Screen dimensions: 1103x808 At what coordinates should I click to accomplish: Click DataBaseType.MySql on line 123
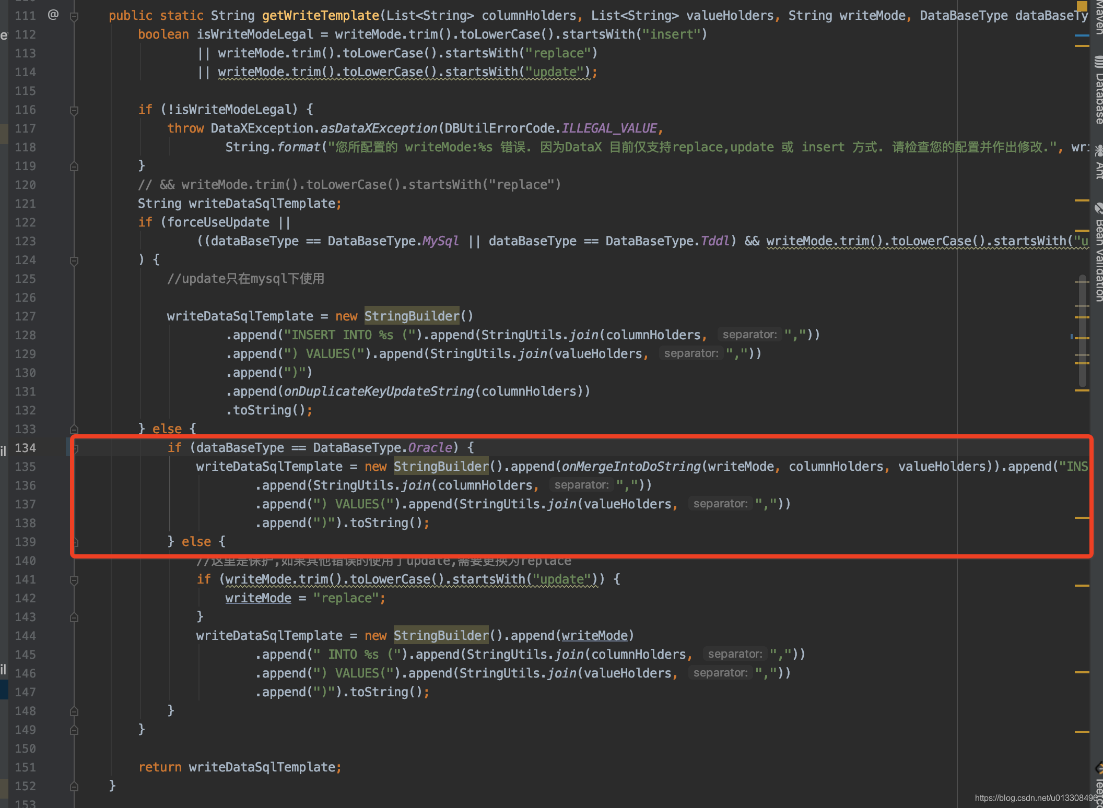(x=393, y=241)
